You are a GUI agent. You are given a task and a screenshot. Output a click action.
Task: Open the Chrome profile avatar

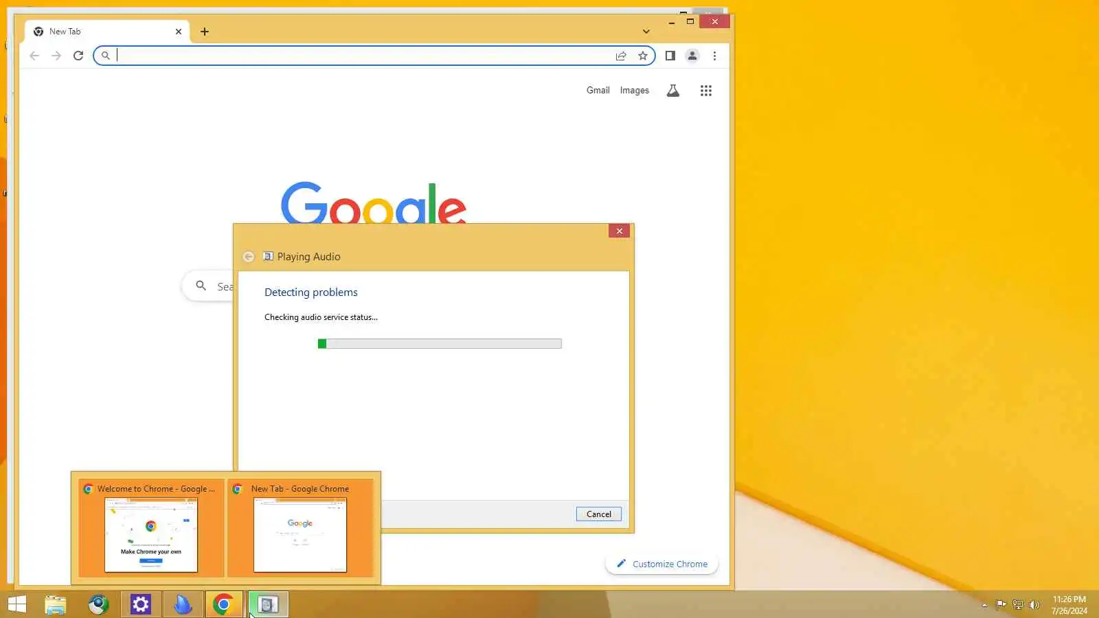point(692,56)
